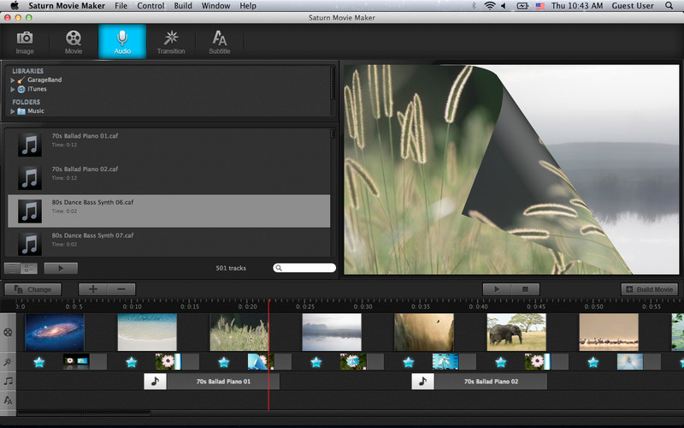The image size is (684, 428).
Task: Select track 80s Dance Bass Synth 07.caf
Action: [168, 242]
